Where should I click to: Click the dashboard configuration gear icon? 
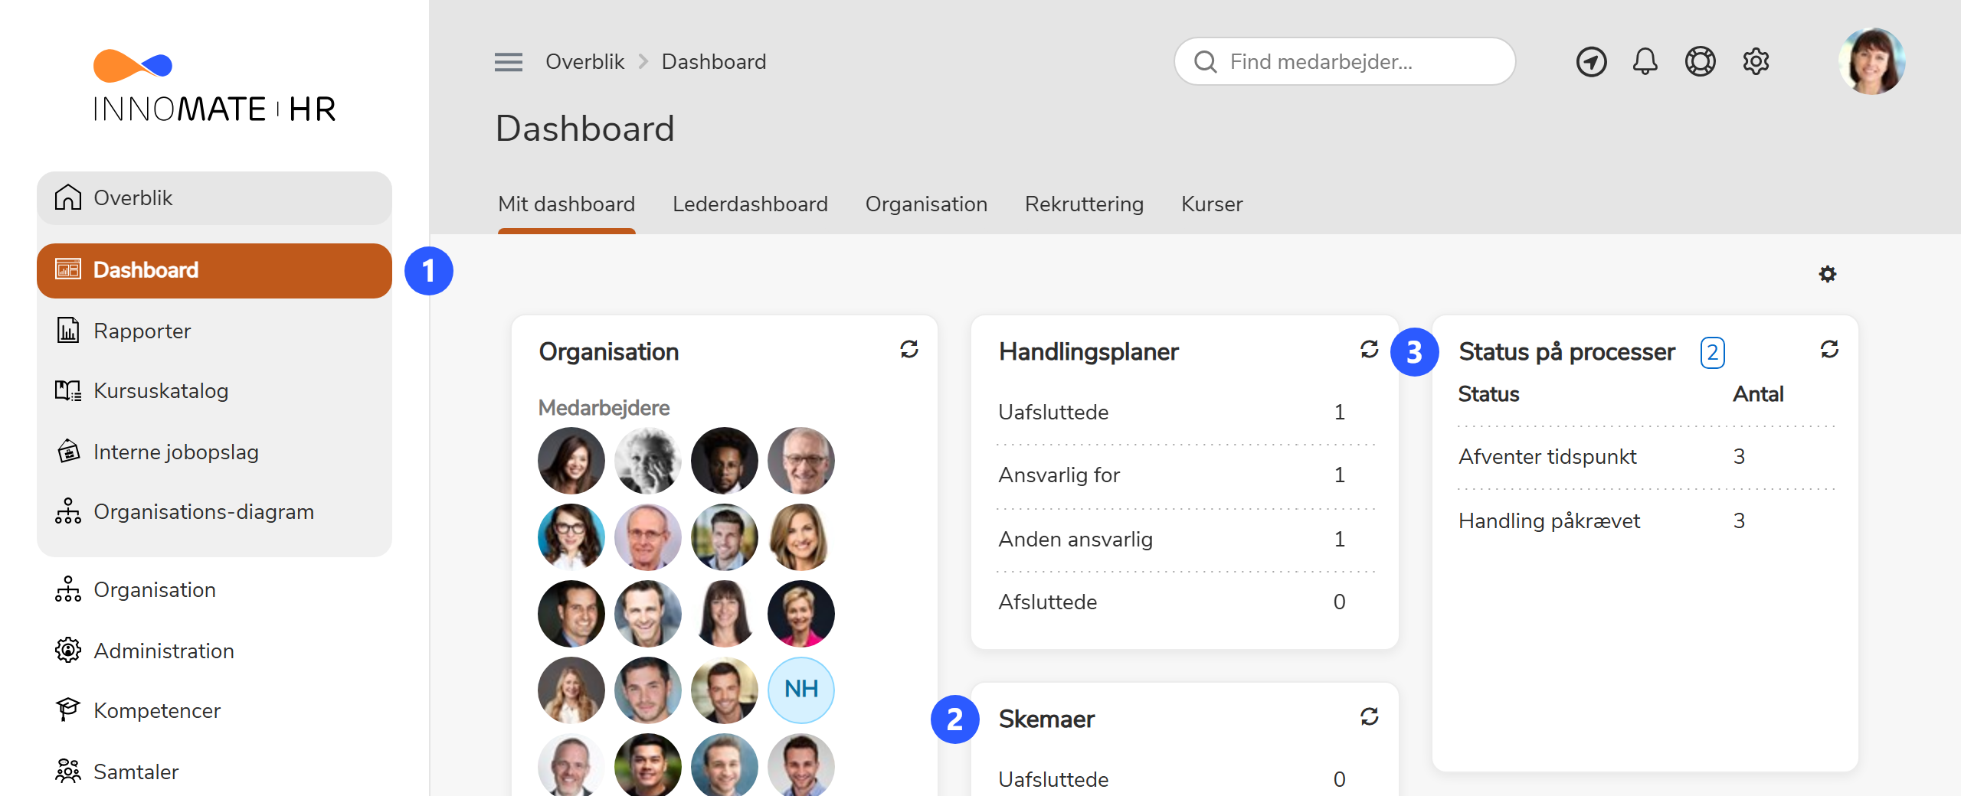click(x=1828, y=274)
